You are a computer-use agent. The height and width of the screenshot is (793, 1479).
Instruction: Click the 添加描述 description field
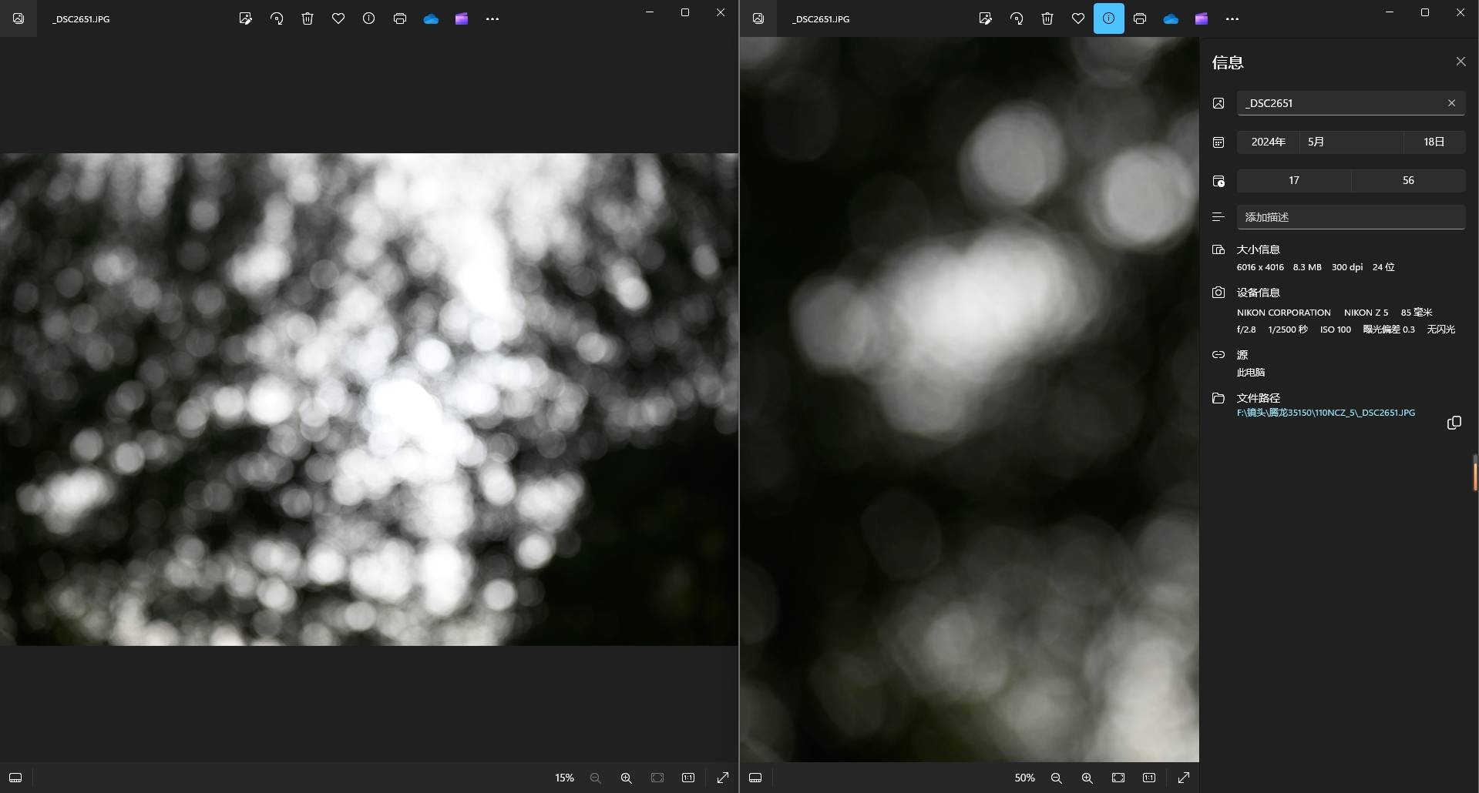pyautogui.click(x=1350, y=217)
